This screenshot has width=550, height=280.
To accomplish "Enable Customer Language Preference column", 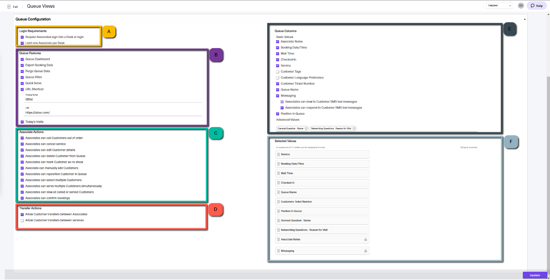I will (277, 77).
